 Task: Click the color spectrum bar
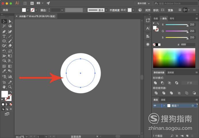click(174, 58)
